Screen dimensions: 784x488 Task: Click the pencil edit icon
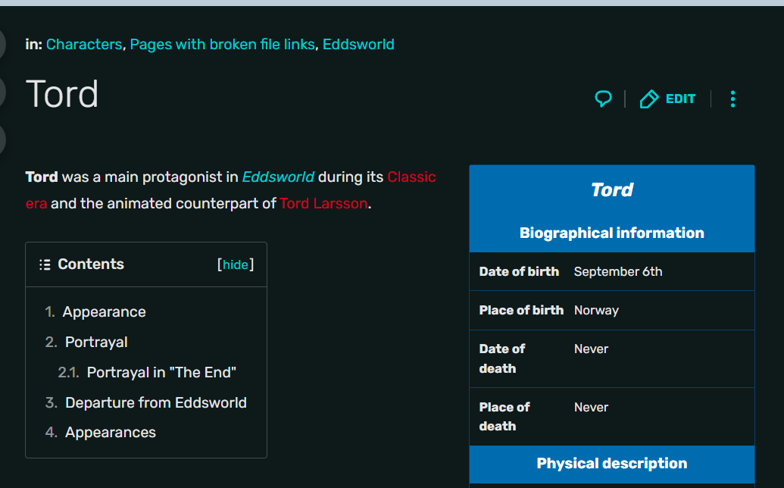pyautogui.click(x=649, y=99)
